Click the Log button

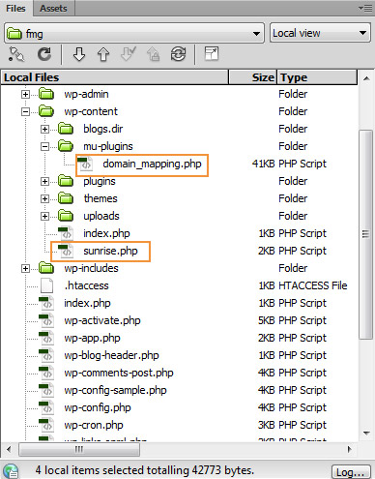350,472
